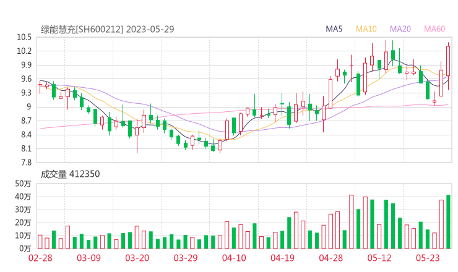Click the 8.1 price axis label

(26, 148)
